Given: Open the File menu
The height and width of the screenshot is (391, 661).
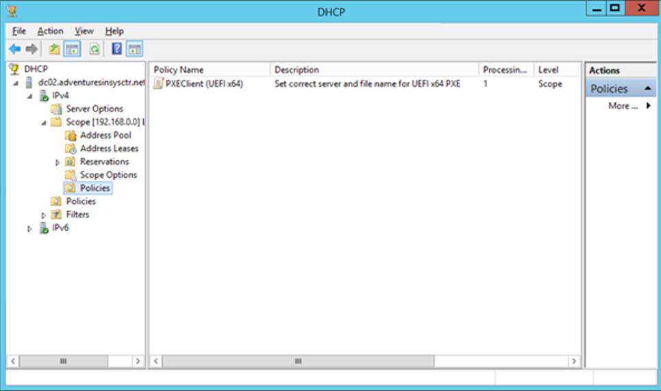Looking at the screenshot, I should click(19, 31).
